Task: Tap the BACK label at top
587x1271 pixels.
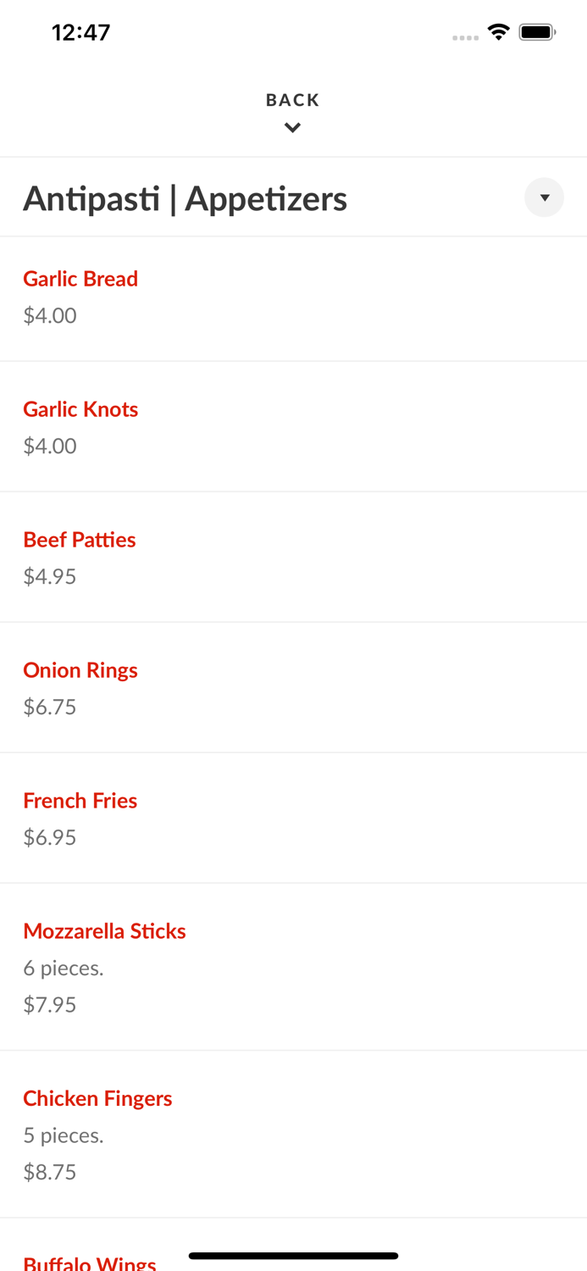Action: [x=292, y=100]
